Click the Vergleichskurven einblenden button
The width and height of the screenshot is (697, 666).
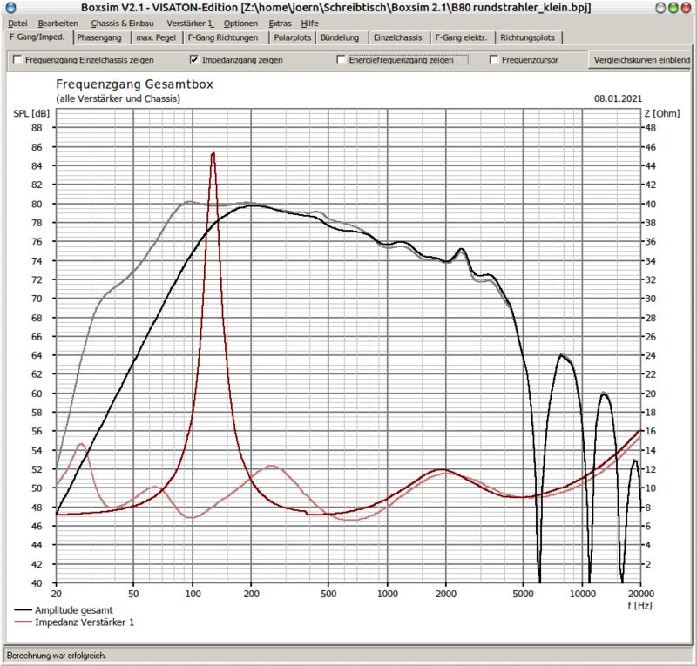click(641, 60)
